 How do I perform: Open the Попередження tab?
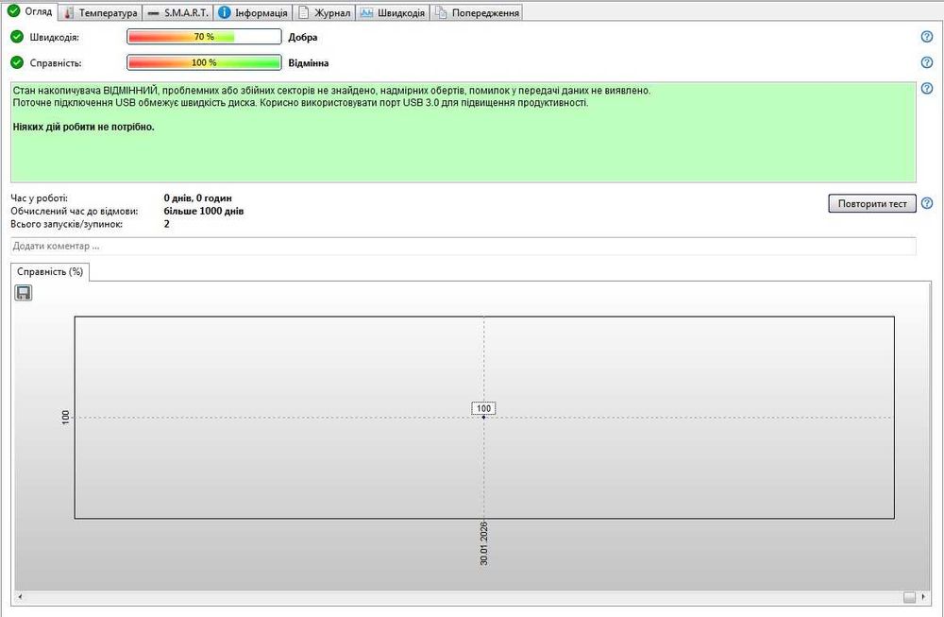coord(476,12)
